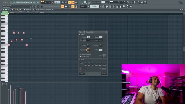Click the save project icon
Image resolution: width=185 pixels, height=104 pixels.
coord(141,2)
